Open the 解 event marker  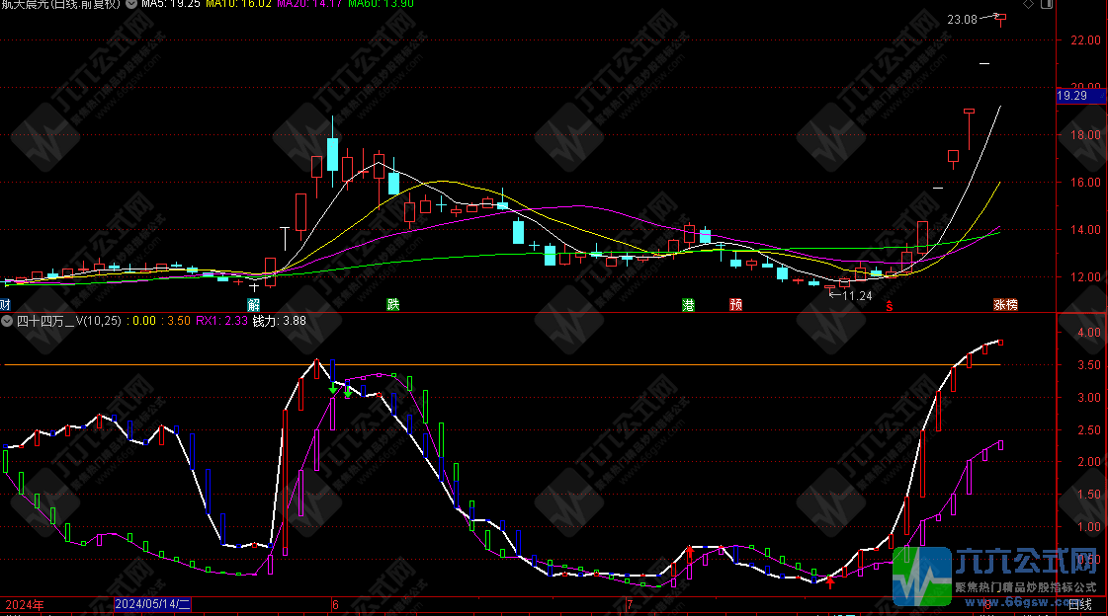253,305
